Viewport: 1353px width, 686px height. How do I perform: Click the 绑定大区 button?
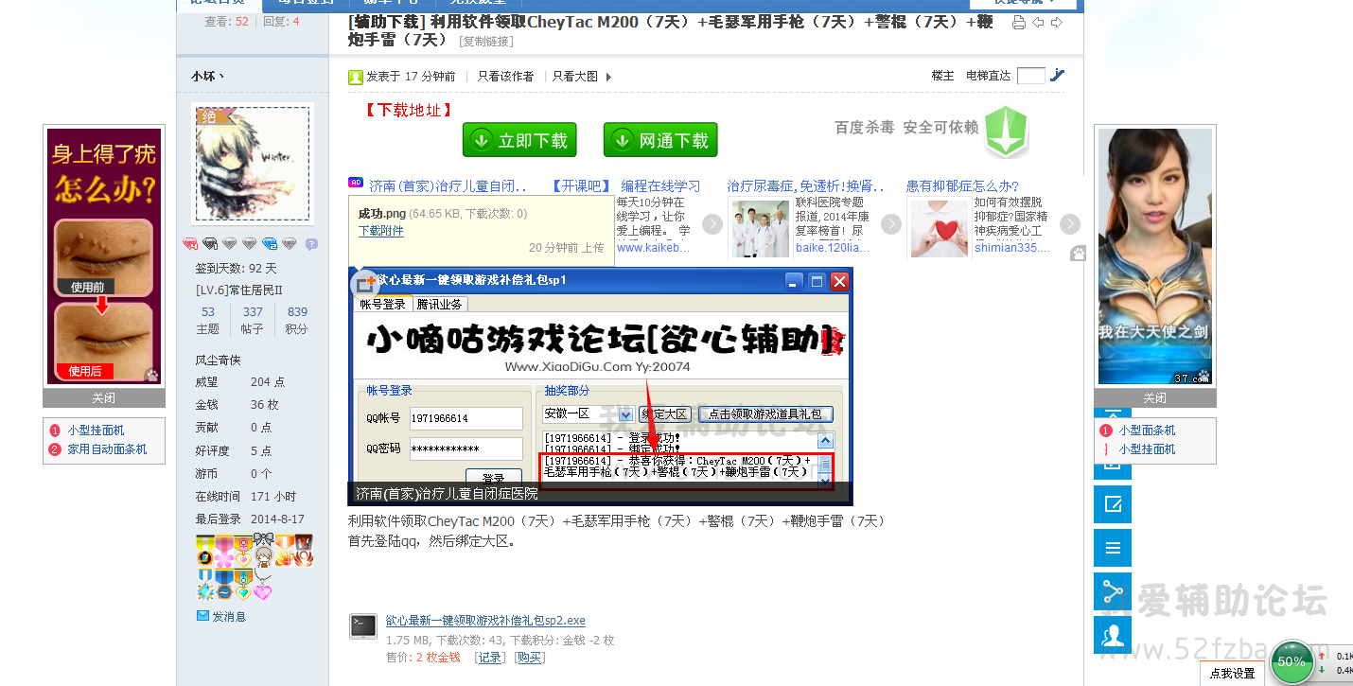pyautogui.click(x=664, y=414)
